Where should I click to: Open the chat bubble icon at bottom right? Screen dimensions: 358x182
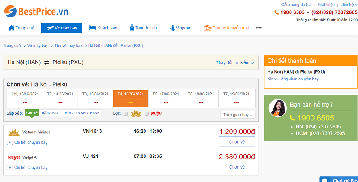point(325,180)
